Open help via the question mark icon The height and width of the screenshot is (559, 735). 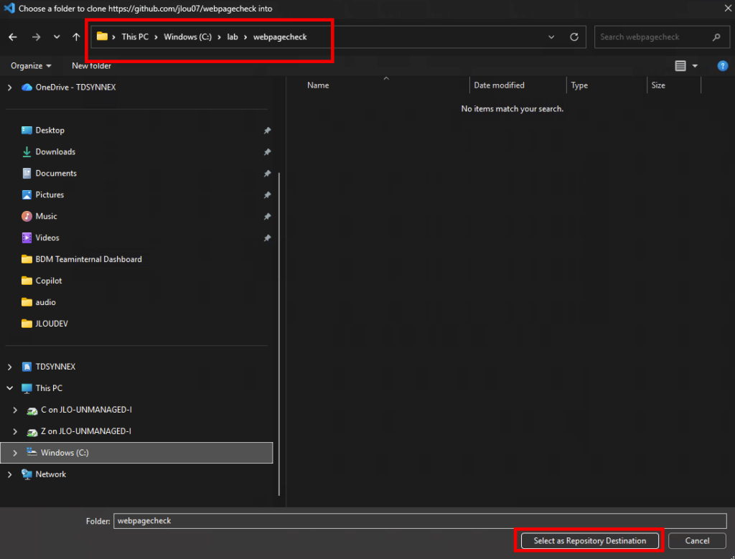click(722, 66)
